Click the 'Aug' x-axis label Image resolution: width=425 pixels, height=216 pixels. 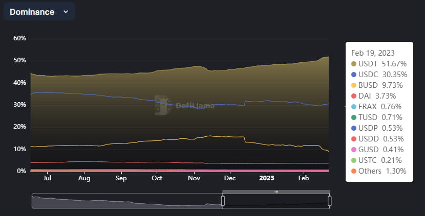click(84, 178)
